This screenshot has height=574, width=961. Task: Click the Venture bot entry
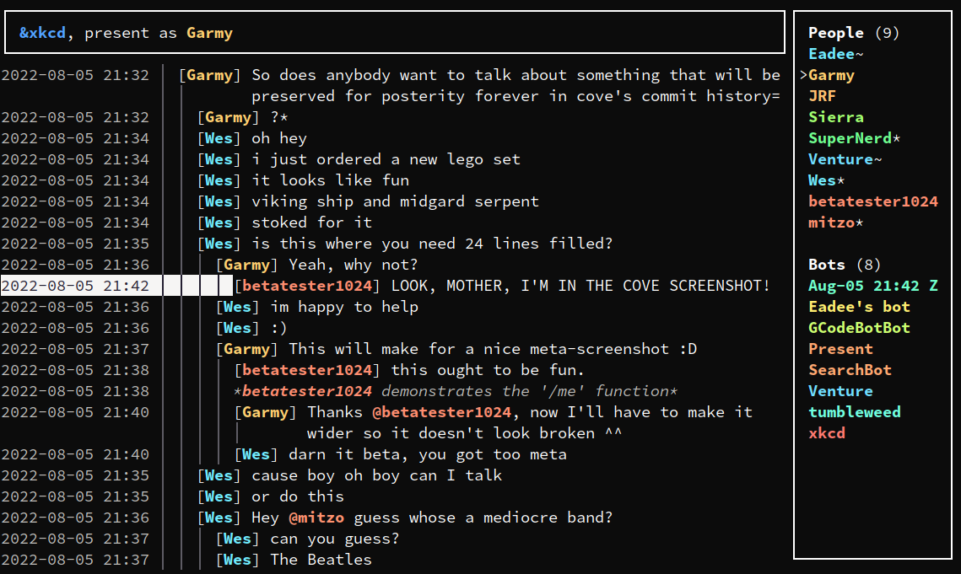tap(840, 390)
